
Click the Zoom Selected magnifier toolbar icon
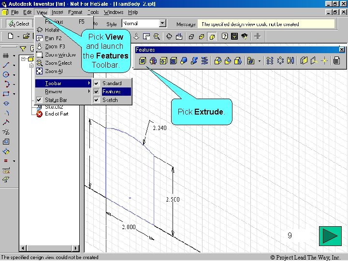157,36
